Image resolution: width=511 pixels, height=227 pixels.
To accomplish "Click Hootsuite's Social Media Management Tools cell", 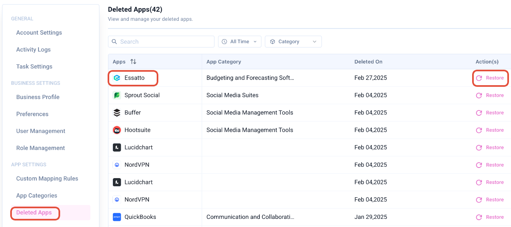I will (250, 130).
